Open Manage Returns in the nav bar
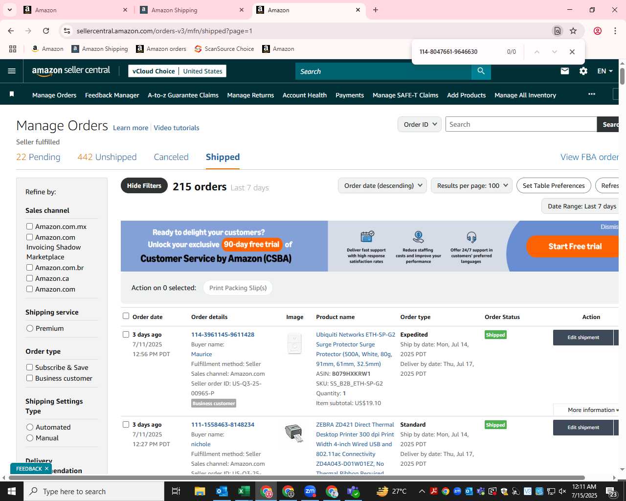Screen dimensions: 626x501 click(250, 95)
